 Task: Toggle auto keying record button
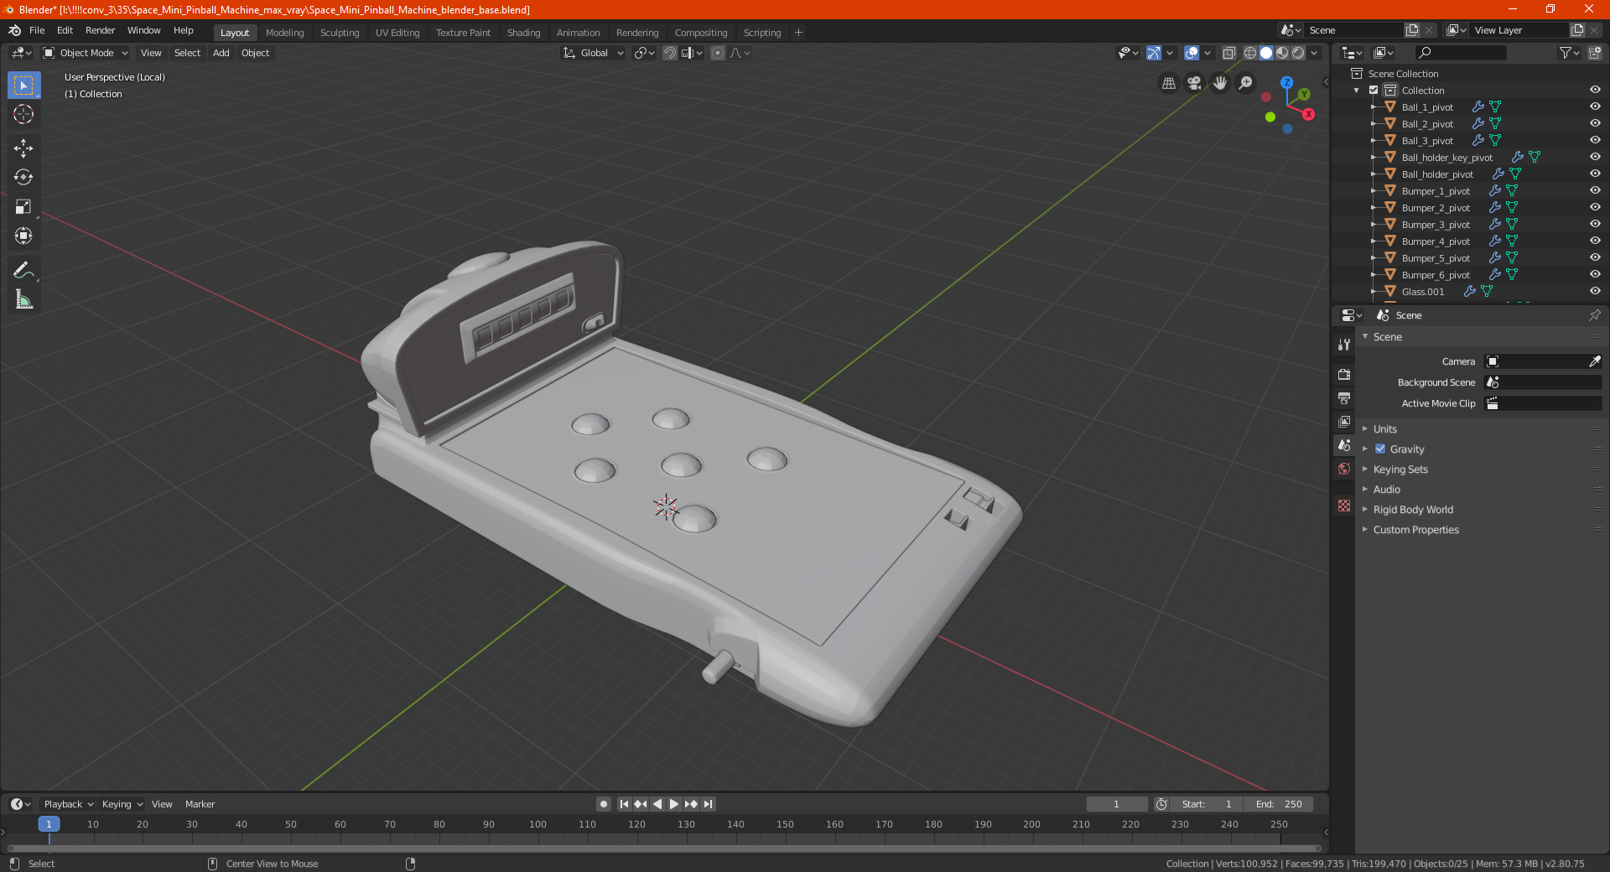(604, 804)
